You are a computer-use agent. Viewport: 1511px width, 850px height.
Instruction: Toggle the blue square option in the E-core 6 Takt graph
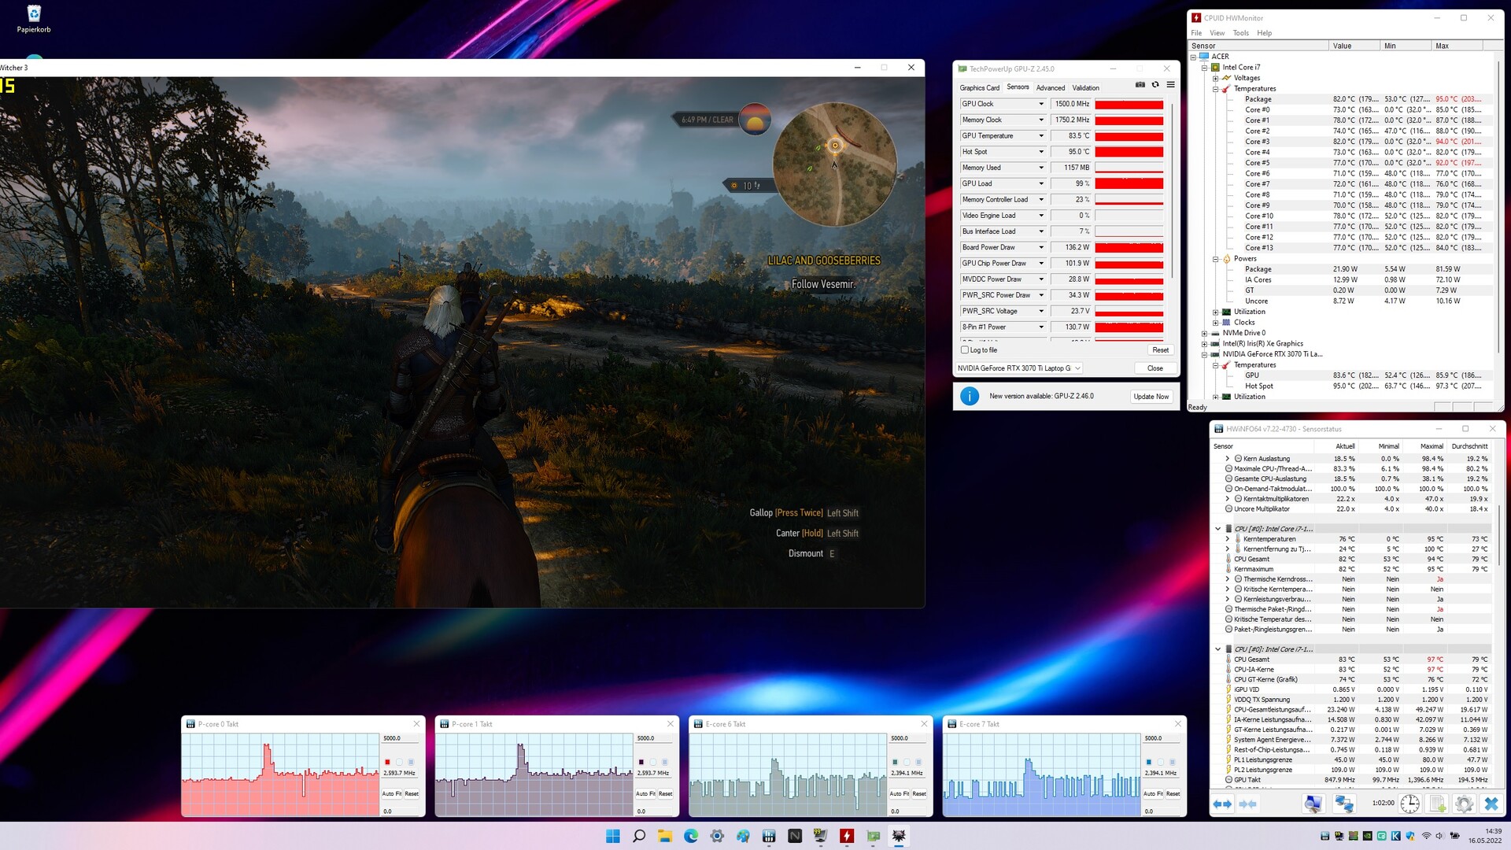[918, 762]
